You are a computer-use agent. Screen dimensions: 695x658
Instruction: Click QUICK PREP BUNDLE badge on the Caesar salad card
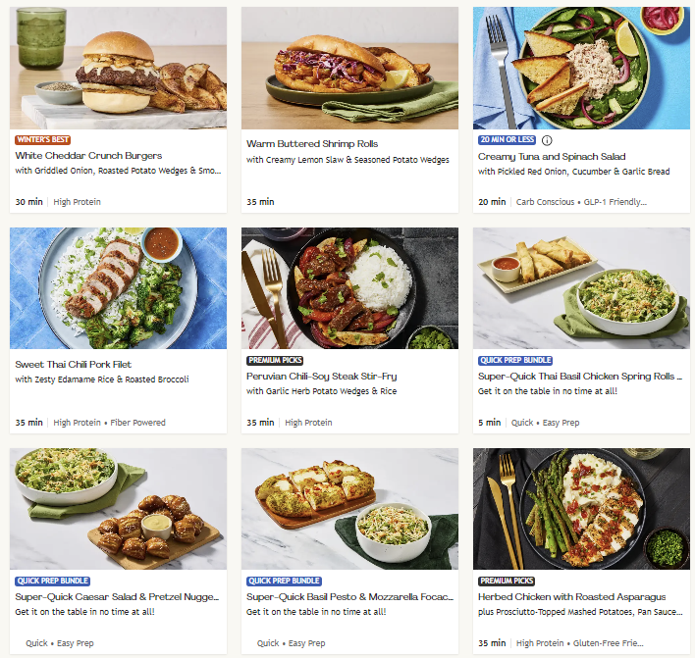(x=53, y=581)
